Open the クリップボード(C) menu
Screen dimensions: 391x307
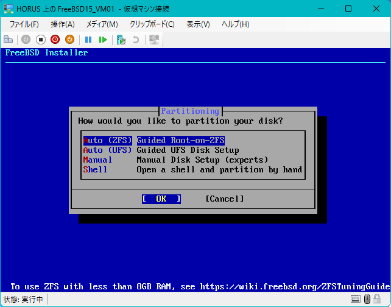[152, 24]
